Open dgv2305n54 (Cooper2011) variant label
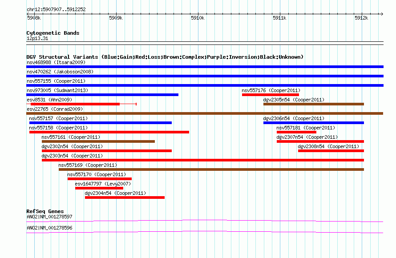 294,100
